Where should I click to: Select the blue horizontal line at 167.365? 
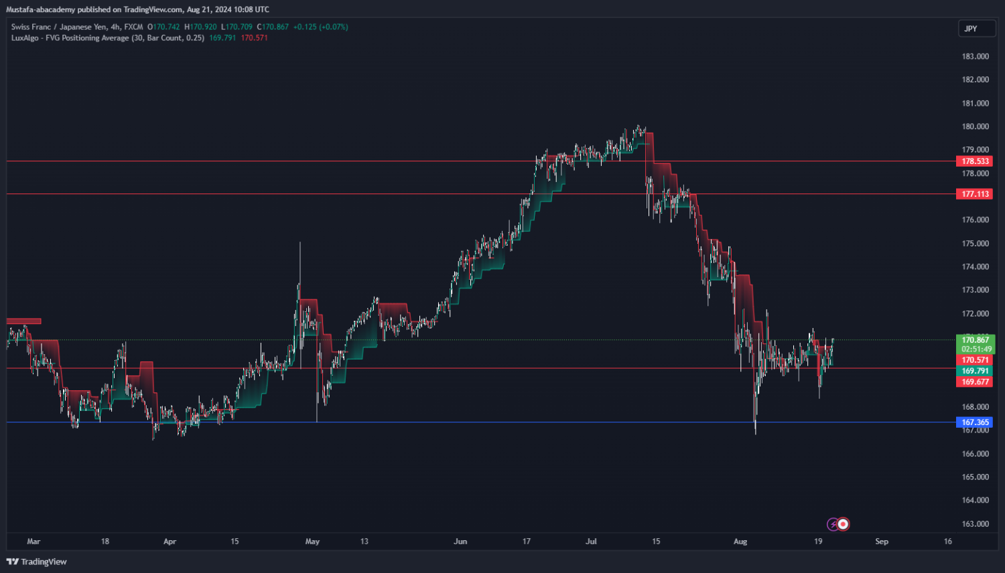pos(481,422)
